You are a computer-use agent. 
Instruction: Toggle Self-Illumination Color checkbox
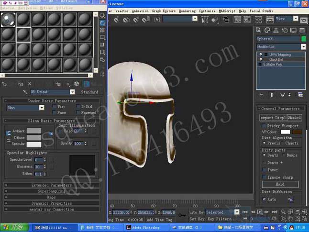(x=60, y=131)
